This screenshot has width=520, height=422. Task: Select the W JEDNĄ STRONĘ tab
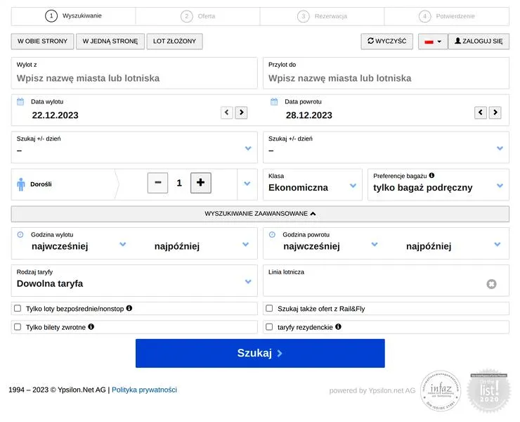(x=110, y=41)
